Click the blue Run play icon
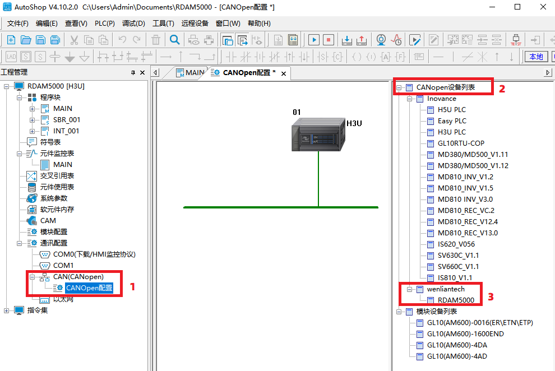This screenshot has width=555, height=371. tap(313, 40)
